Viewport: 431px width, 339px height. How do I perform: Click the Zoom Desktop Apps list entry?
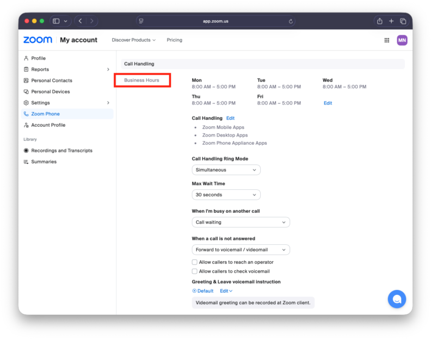(x=225, y=135)
